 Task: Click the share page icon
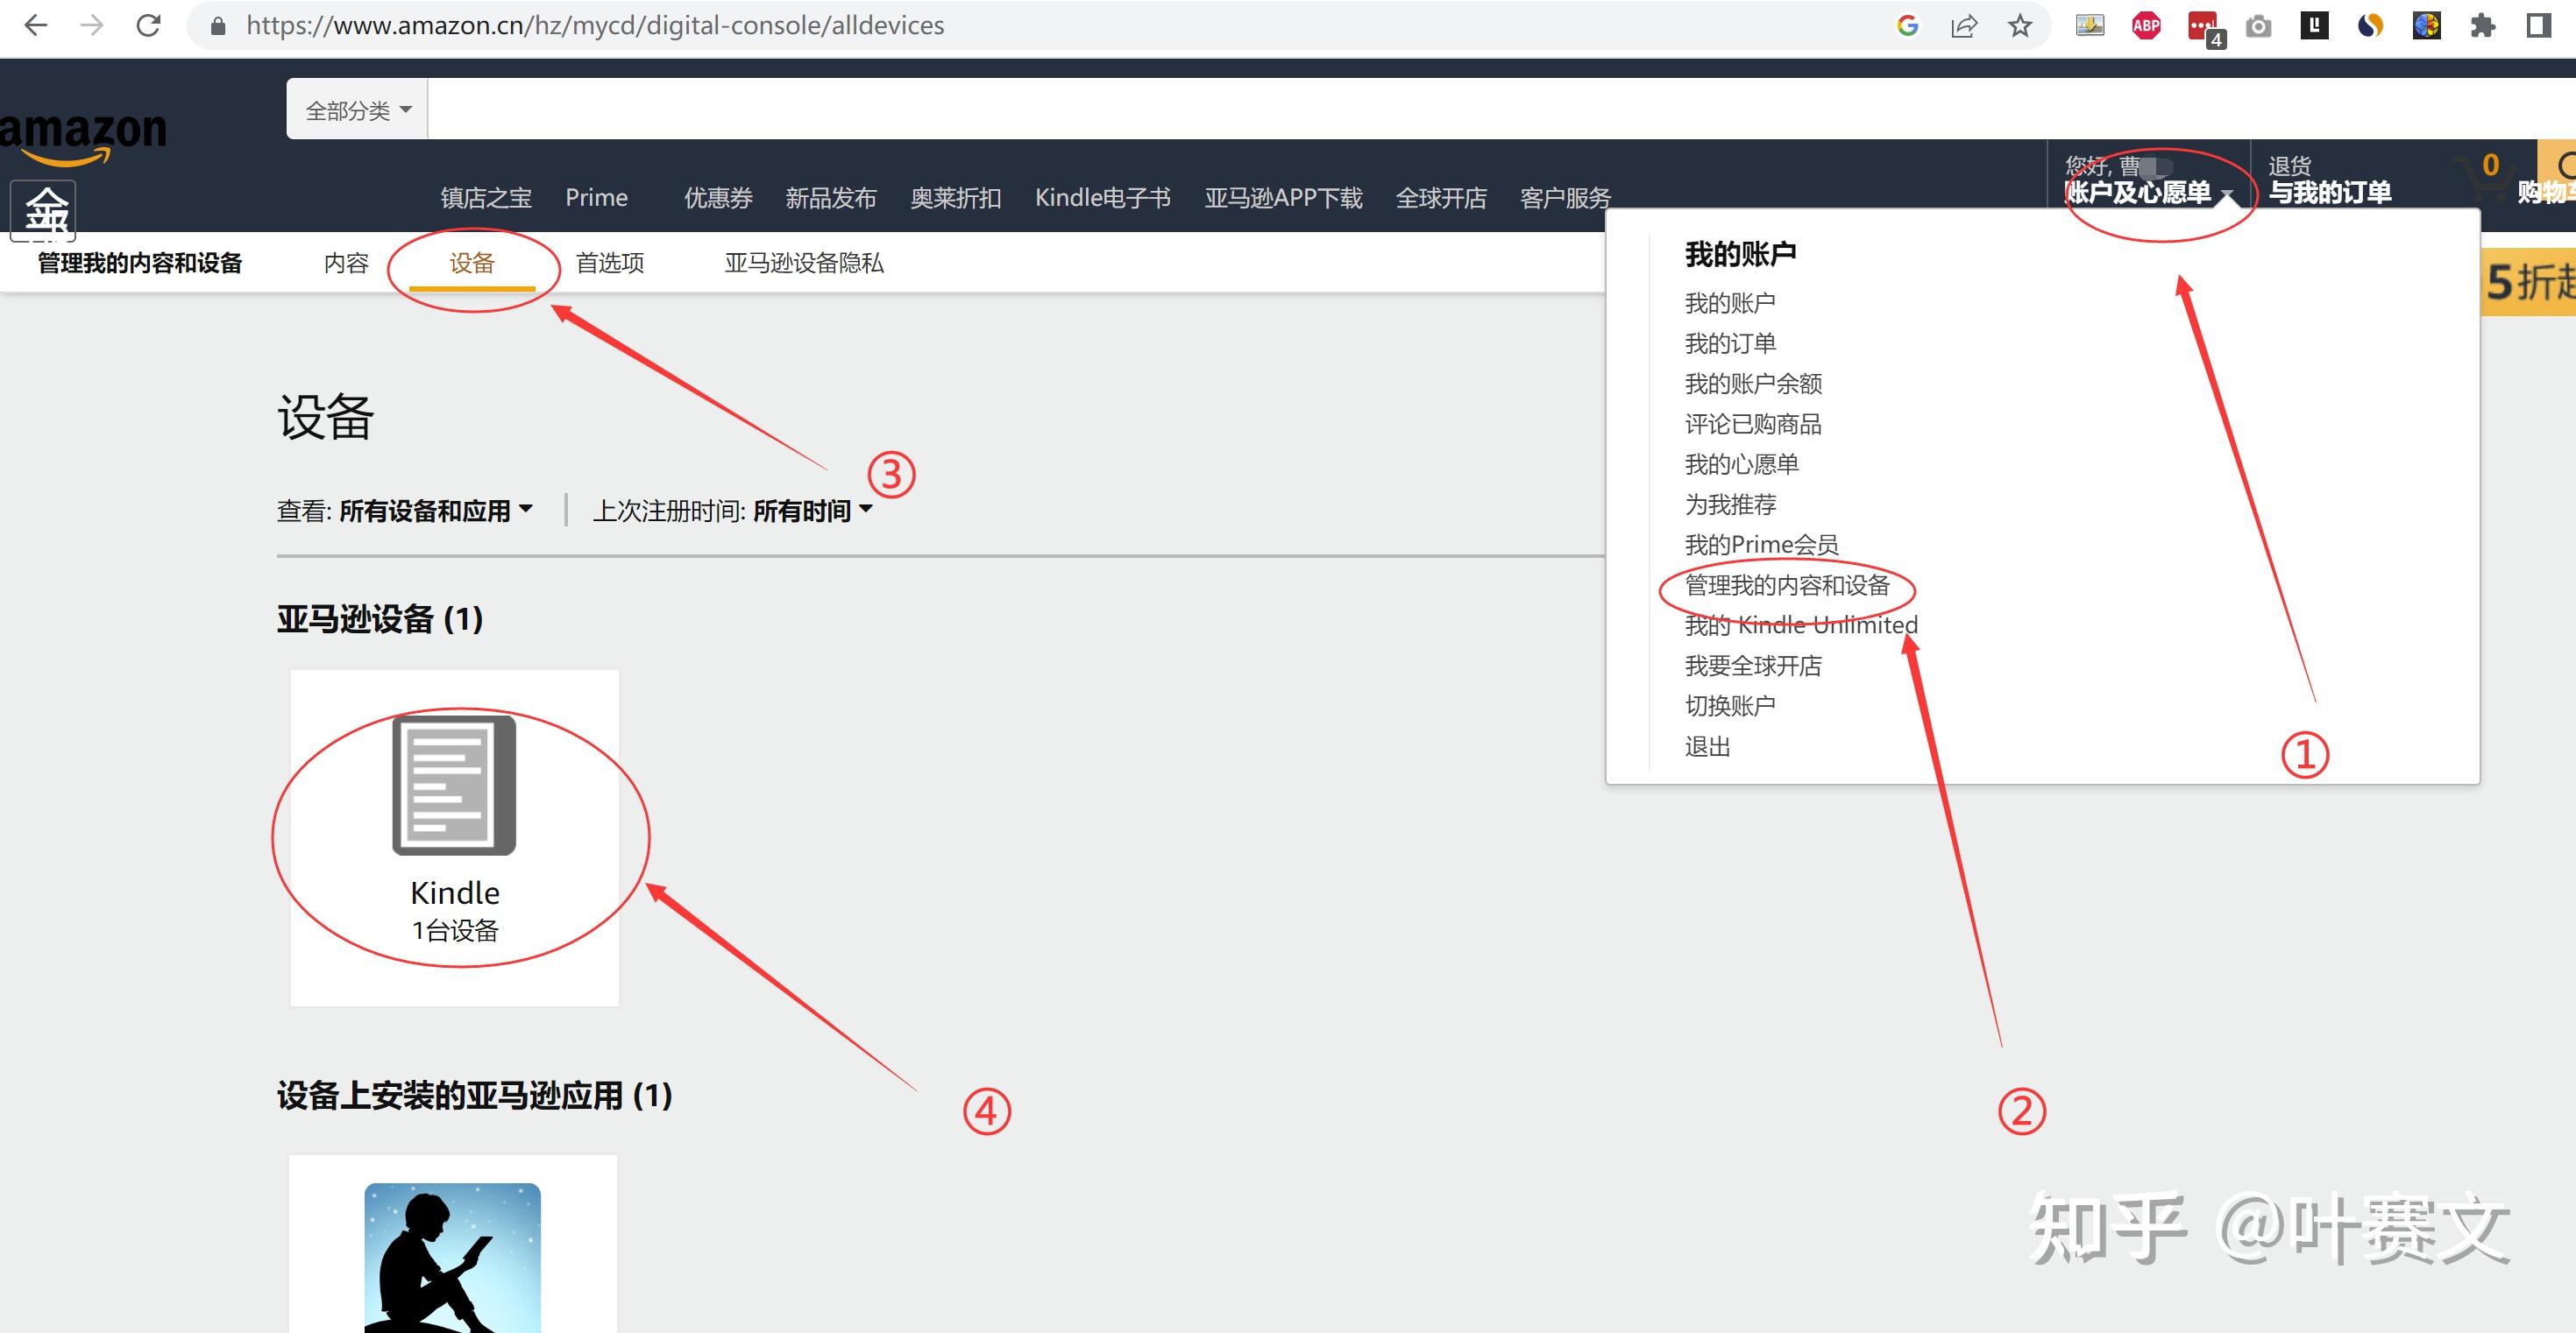pos(1964,26)
